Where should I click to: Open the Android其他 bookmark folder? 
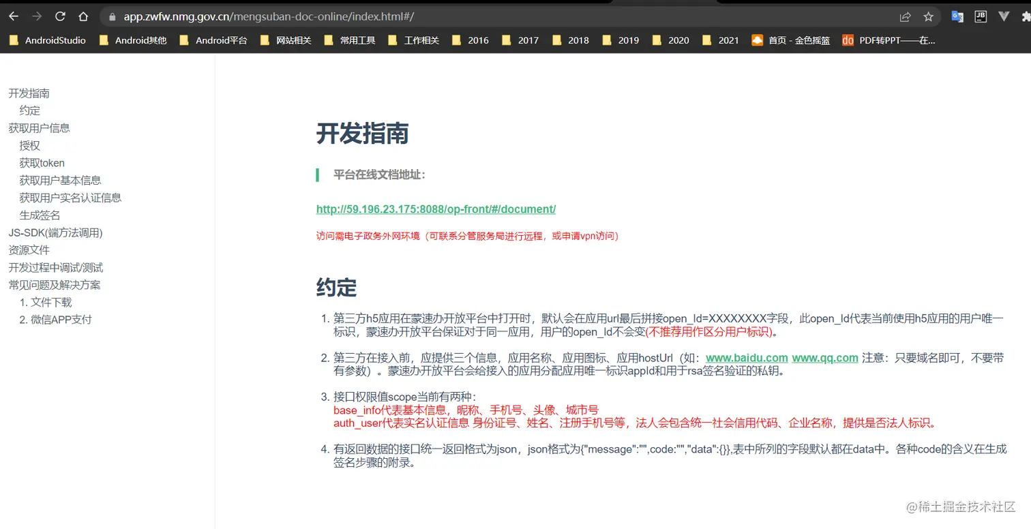tap(133, 40)
